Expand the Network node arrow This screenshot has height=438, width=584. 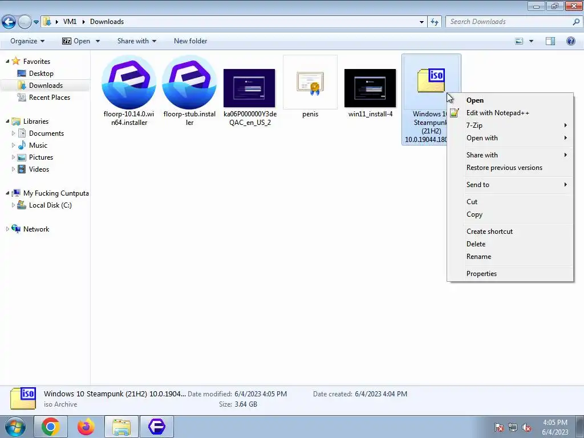[7, 229]
